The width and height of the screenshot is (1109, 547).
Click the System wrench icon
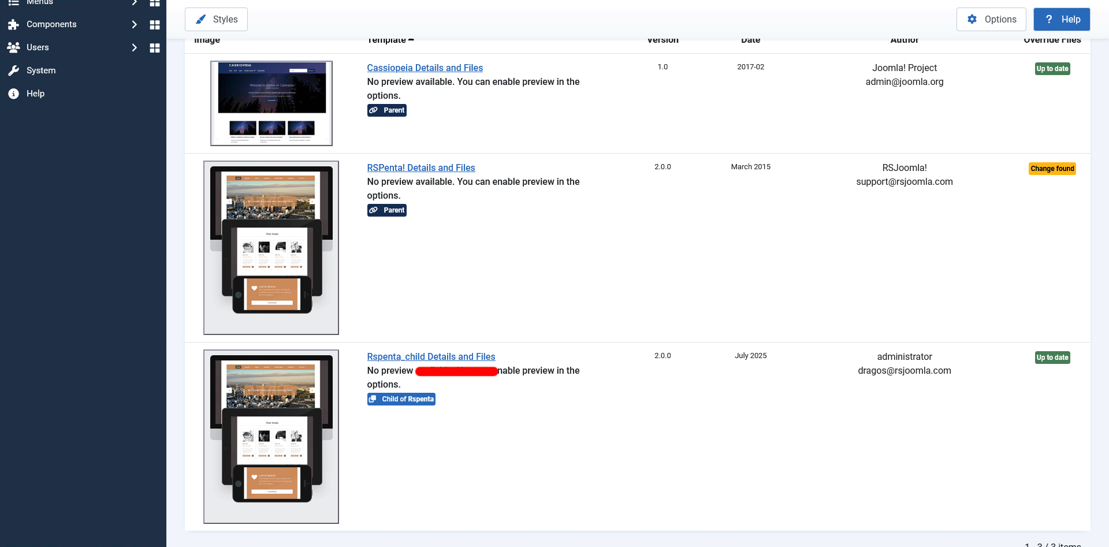pyautogui.click(x=14, y=70)
